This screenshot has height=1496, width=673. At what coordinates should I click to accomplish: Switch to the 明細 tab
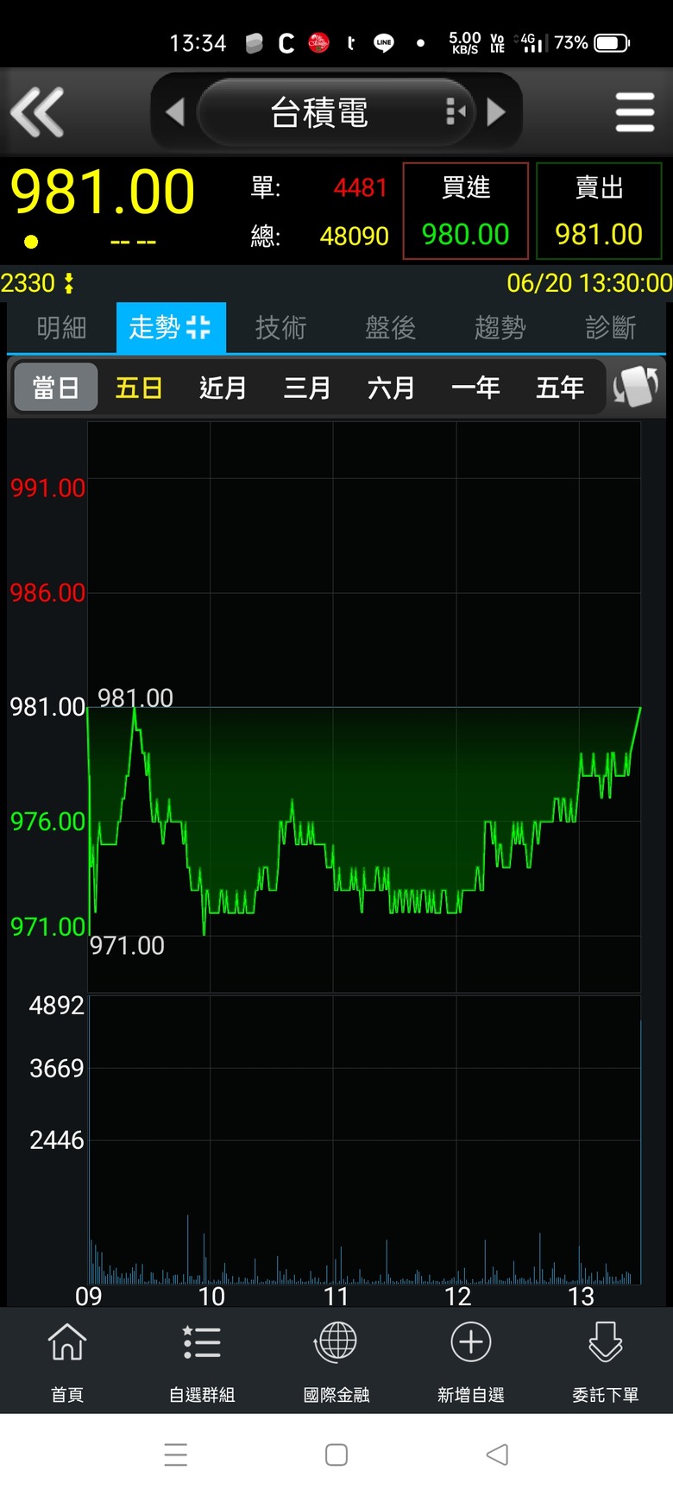pyautogui.click(x=62, y=328)
